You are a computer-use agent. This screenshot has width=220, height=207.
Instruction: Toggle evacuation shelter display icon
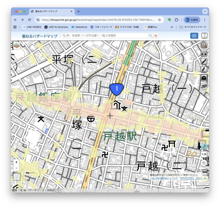pyautogui.click(x=204, y=146)
